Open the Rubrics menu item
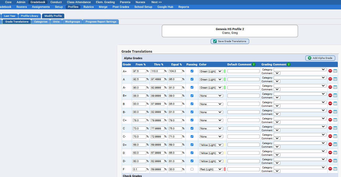The image size is (341, 177). tap(89, 7)
